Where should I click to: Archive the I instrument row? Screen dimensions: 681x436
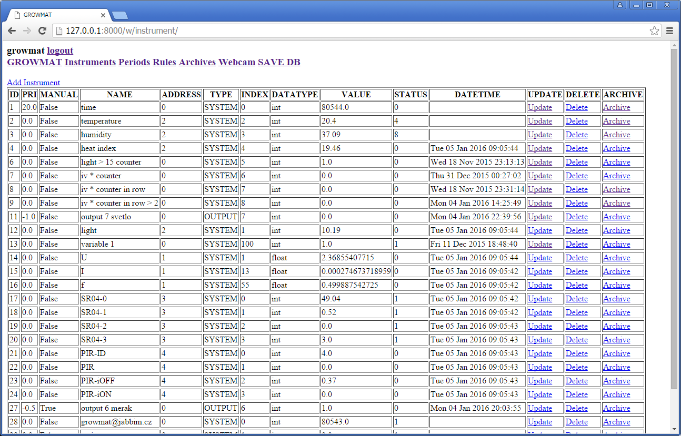(x=616, y=271)
